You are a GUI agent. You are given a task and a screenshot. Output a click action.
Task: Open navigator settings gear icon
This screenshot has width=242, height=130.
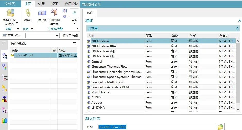tap(4, 43)
